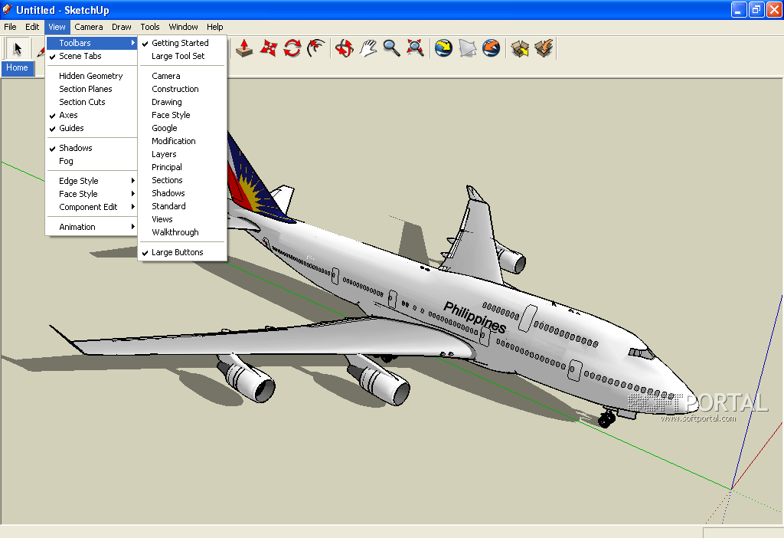Screen dimensions: 784x538
Task: Restore down the SketchUp window
Action: [756, 9]
